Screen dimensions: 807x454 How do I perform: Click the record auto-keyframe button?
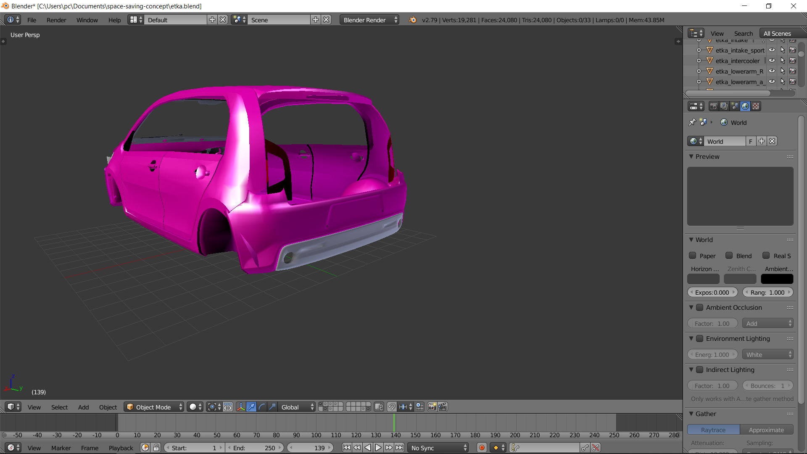[482, 448]
